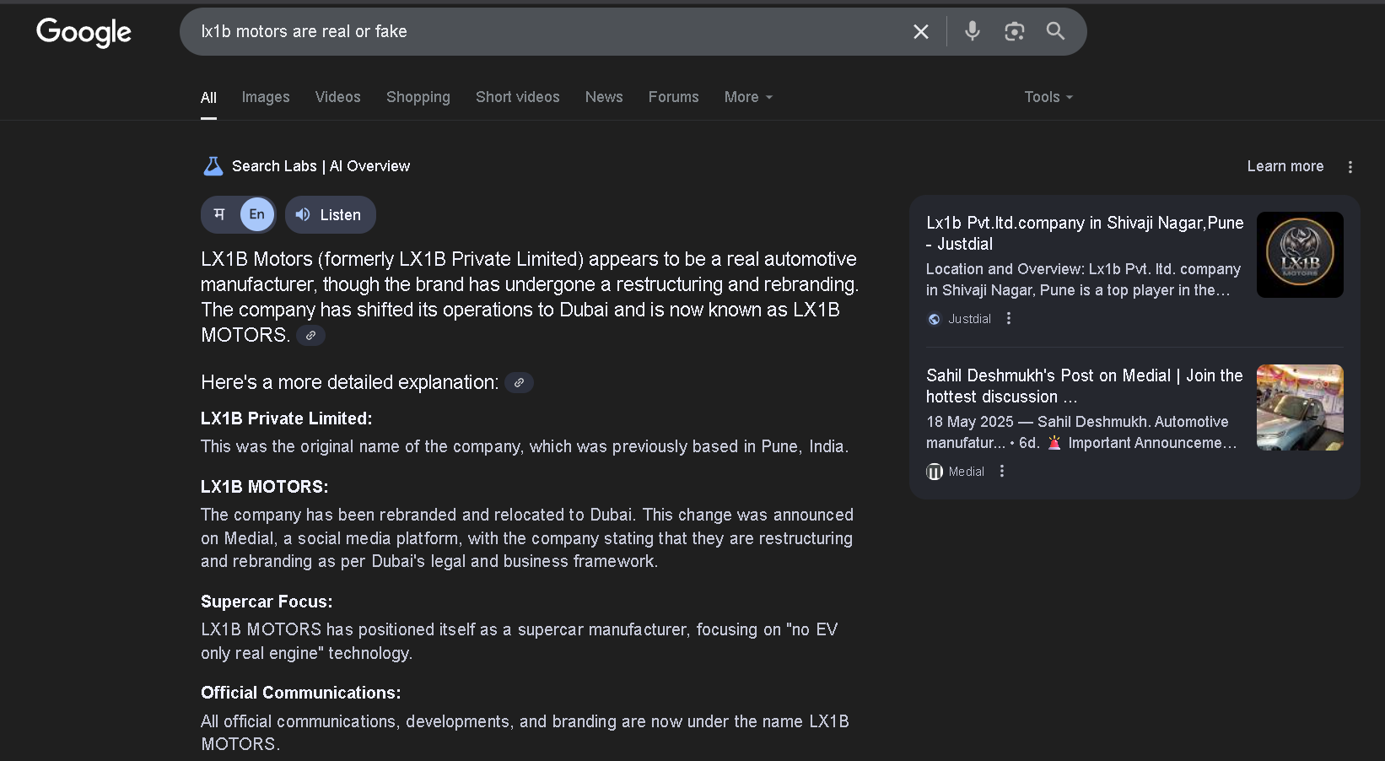
Task: Open AI Overview three-dot options menu
Action: click(x=1350, y=167)
